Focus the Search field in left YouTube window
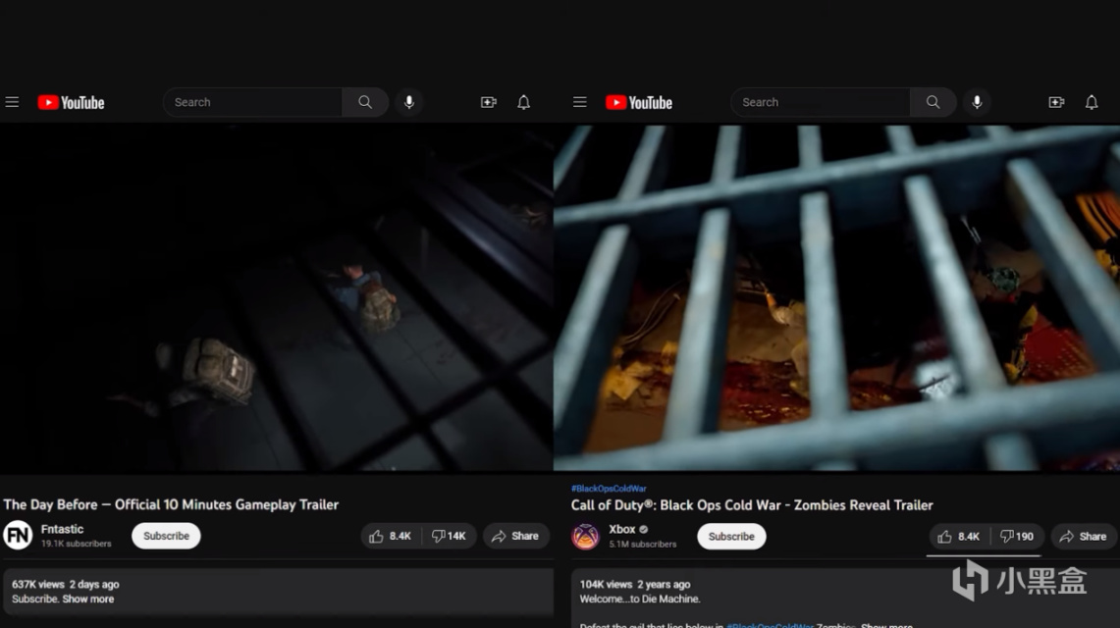Image resolution: width=1120 pixels, height=628 pixels. click(x=253, y=102)
